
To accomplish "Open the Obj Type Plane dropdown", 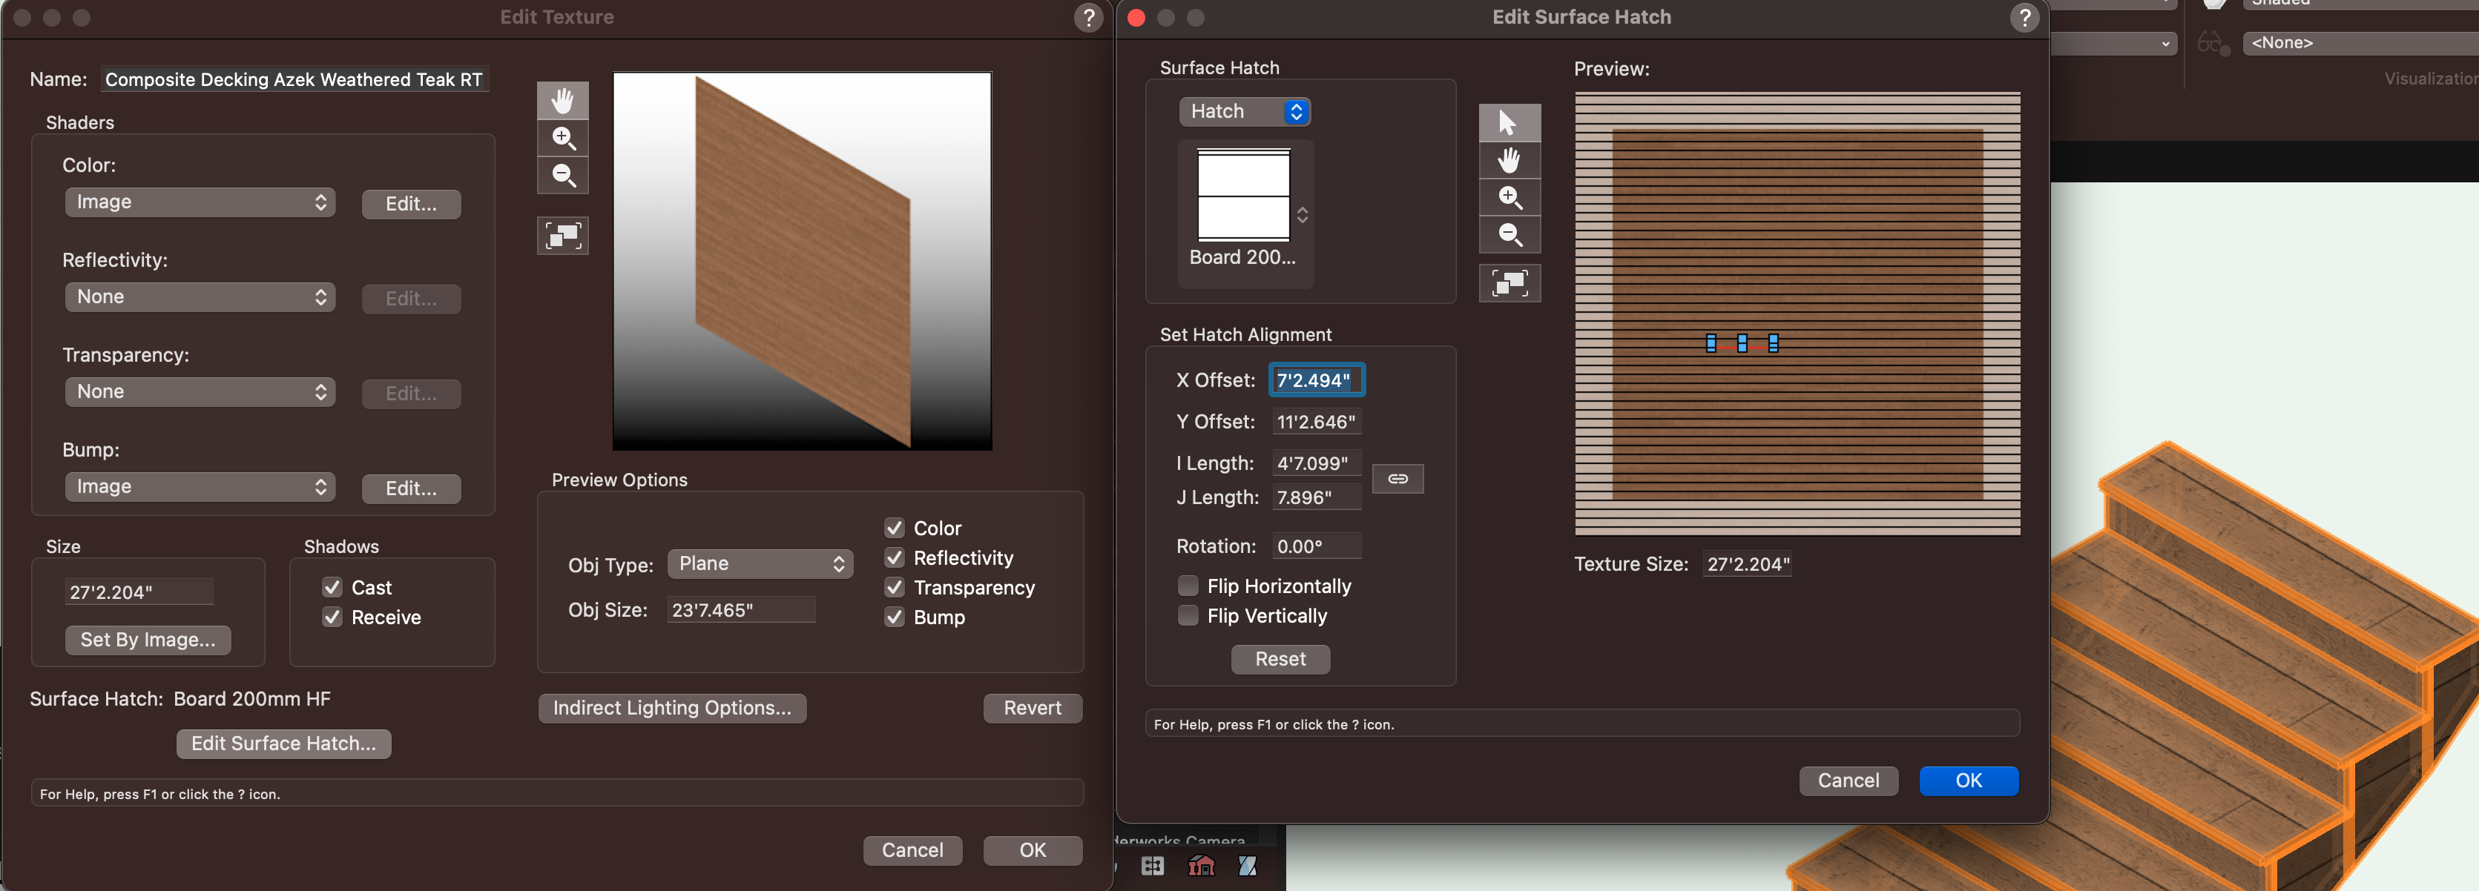I will tap(760, 564).
